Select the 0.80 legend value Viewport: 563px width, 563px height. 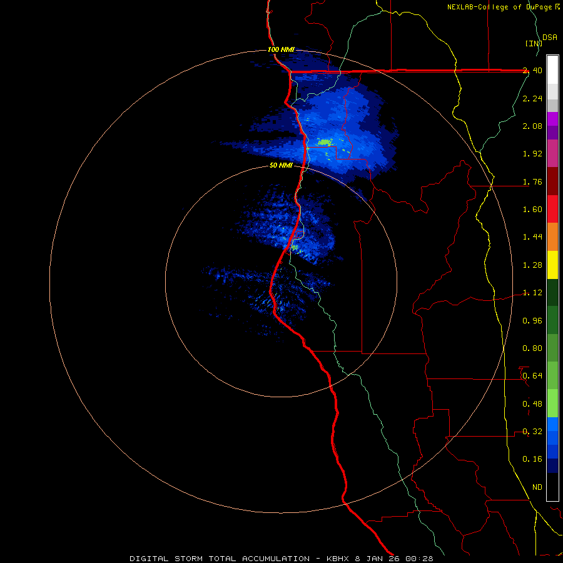coord(532,348)
